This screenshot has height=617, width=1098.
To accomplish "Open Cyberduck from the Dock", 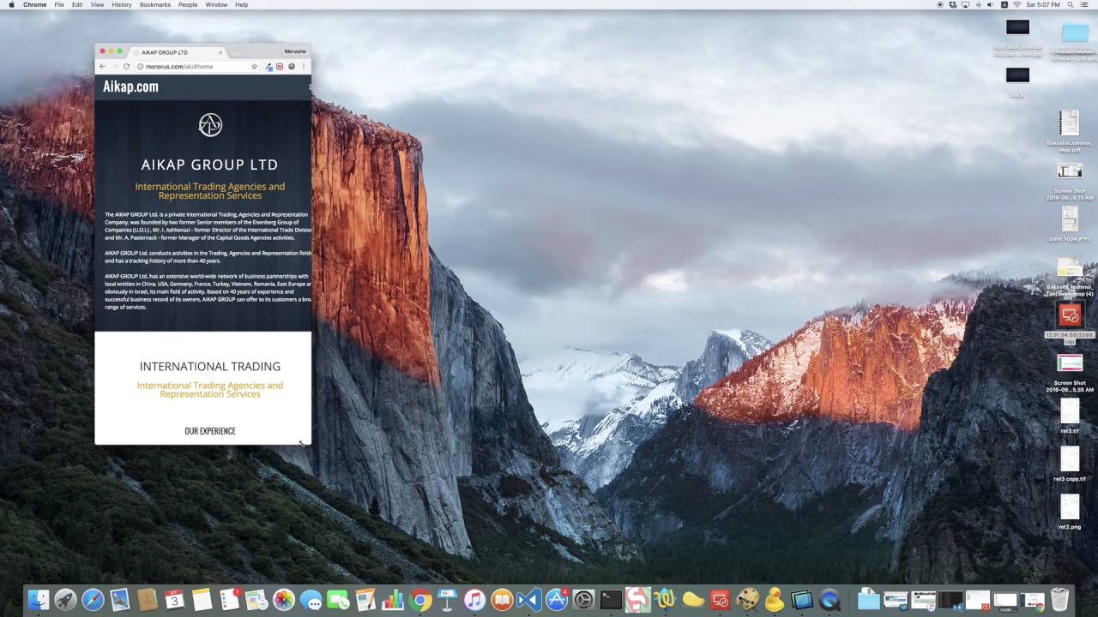I will click(x=775, y=600).
